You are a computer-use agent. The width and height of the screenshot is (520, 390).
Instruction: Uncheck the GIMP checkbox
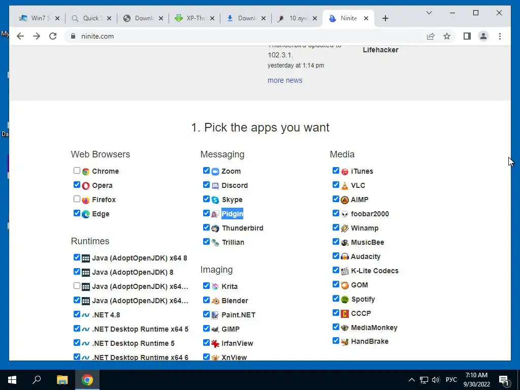206,329
